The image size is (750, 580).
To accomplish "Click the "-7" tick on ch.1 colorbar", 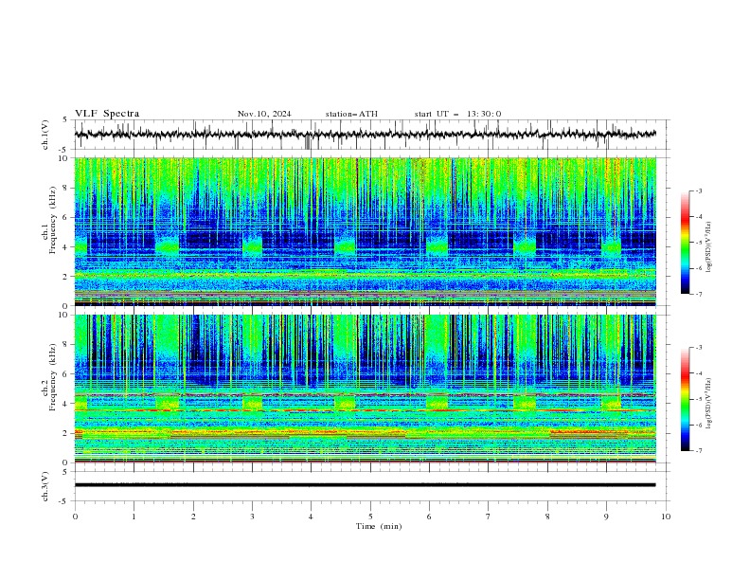I will pos(699,294).
